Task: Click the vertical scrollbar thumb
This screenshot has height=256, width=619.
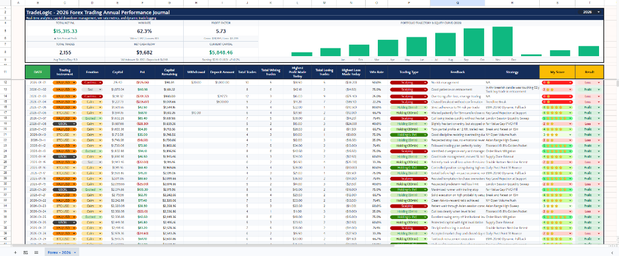Action: pyautogui.click(x=617, y=83)
